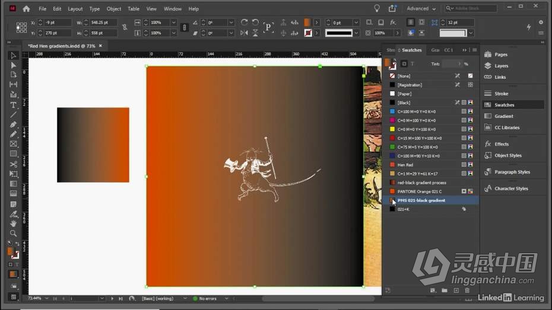This screenshot has width=552, height=310.
Task: Open the zoom level dropdown in status bar
Action: tap(46, 298)
